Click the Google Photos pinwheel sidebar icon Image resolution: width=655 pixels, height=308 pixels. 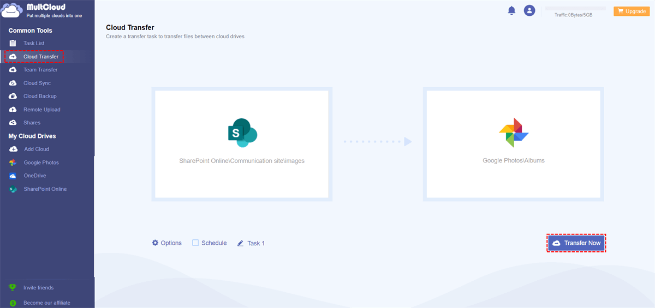(13, 162)
